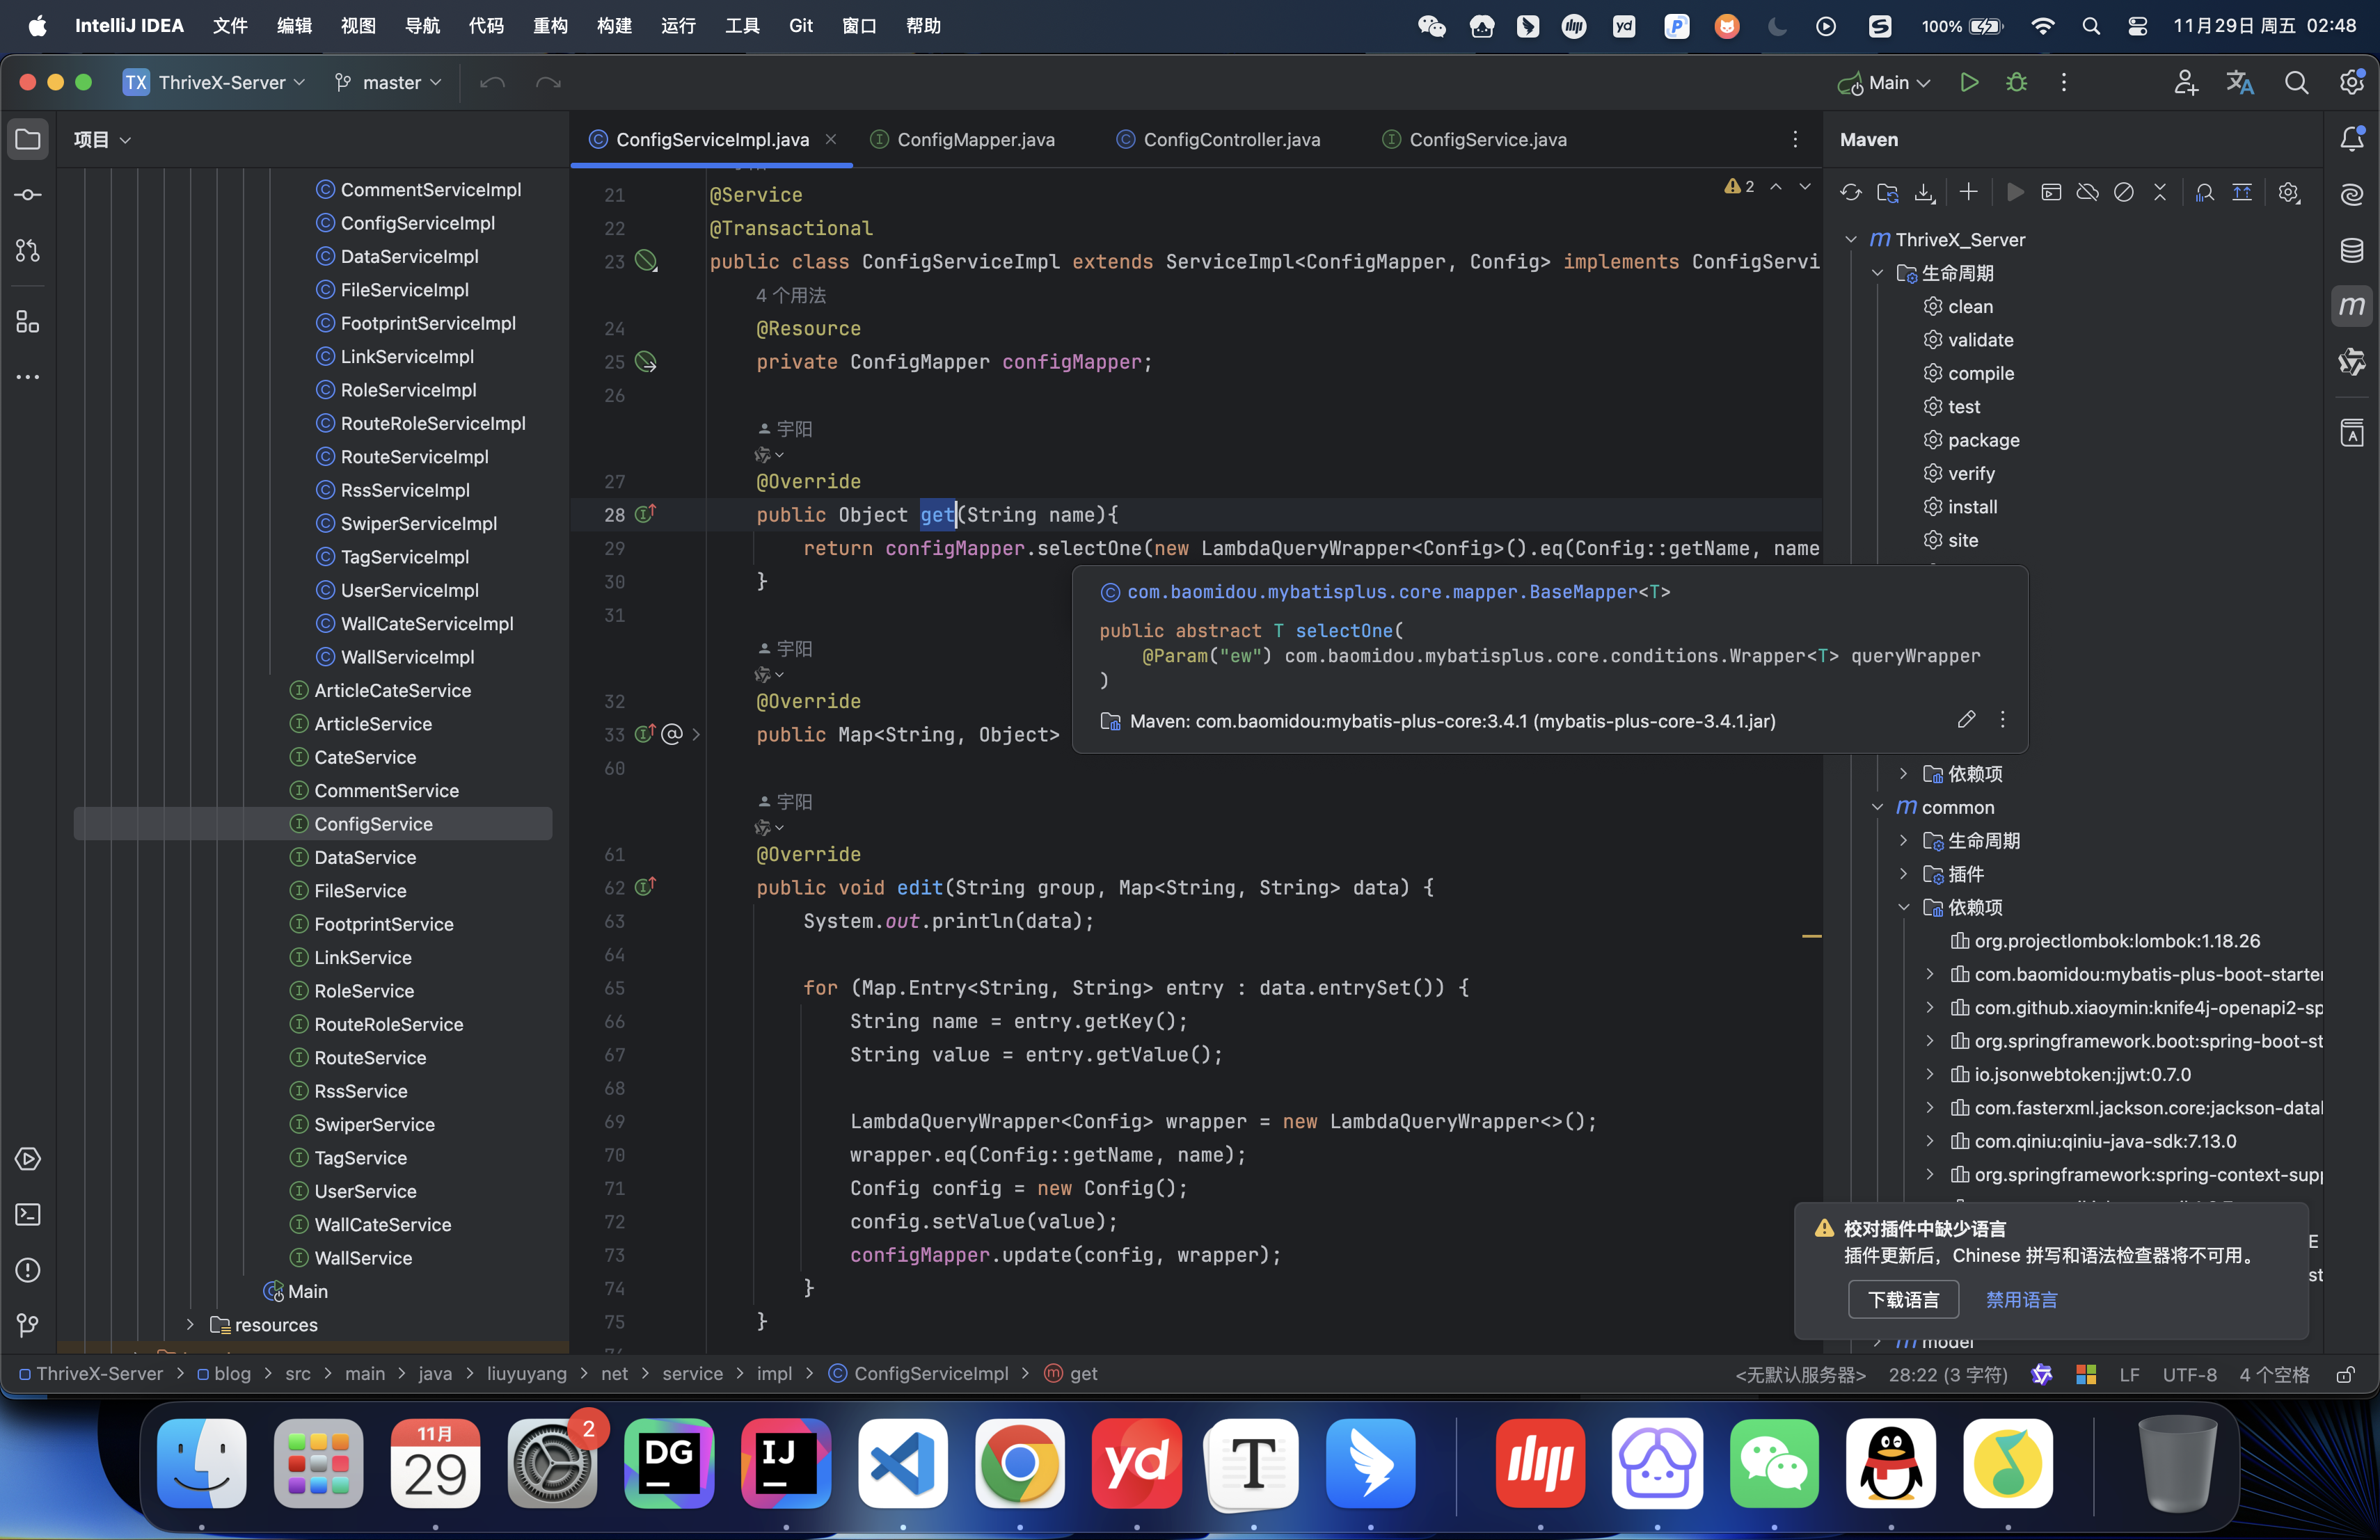
Task: Open Pull Requests tool window
Action: pos(28,251)
